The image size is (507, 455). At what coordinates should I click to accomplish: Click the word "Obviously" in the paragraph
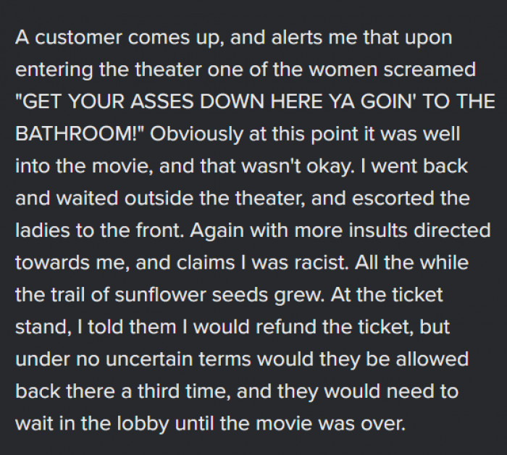click(x=188, y=134)
